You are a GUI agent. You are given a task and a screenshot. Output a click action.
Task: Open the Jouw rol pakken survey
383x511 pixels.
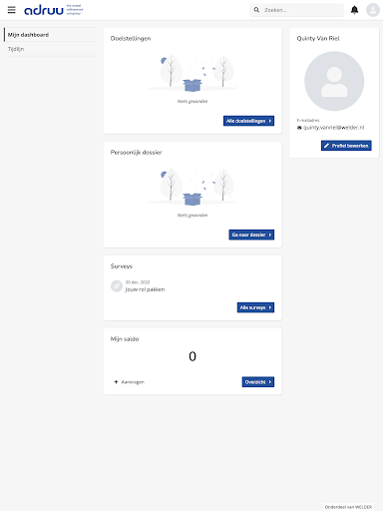click(x=145, y=289)
